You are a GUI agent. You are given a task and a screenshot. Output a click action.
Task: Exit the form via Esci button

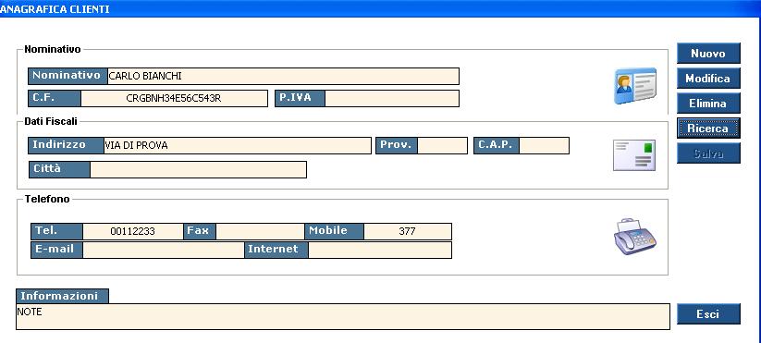coord(708,314)
